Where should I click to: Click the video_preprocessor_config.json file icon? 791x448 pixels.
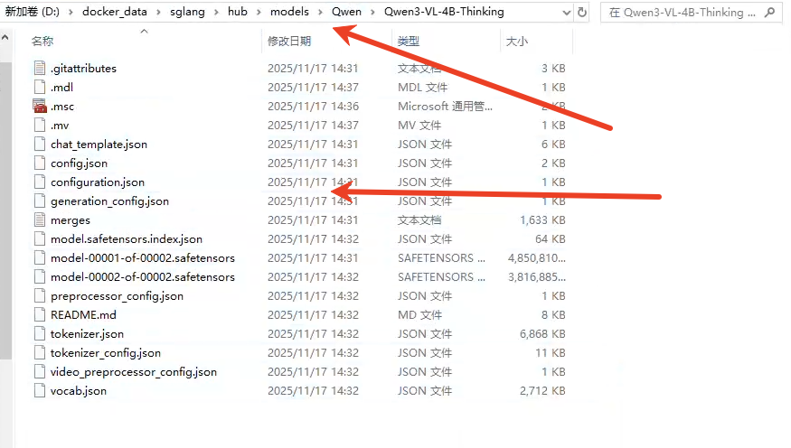[x=40, y=372]
